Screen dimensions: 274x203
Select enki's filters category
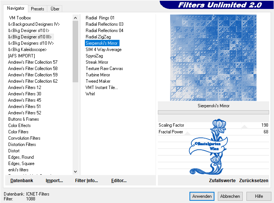click(18, 169)
